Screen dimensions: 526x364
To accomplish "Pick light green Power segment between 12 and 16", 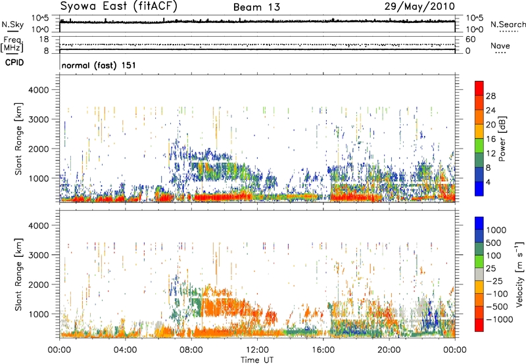I will pos(479,146).
